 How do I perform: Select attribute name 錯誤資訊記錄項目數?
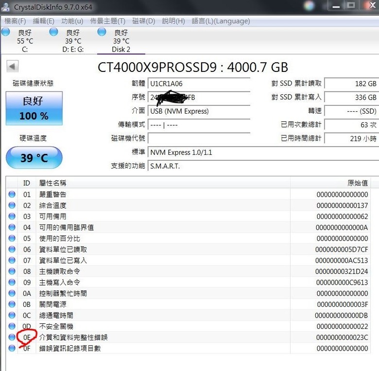coord(70,348)
